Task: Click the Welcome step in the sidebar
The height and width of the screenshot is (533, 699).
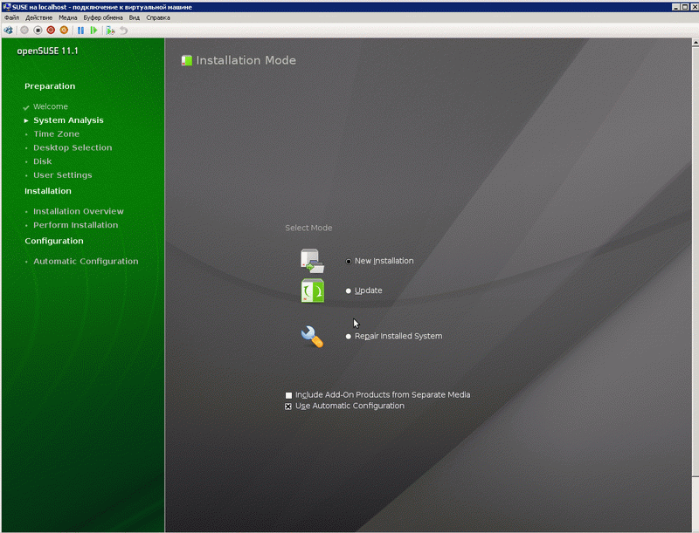Action: (x=51, y=106)
